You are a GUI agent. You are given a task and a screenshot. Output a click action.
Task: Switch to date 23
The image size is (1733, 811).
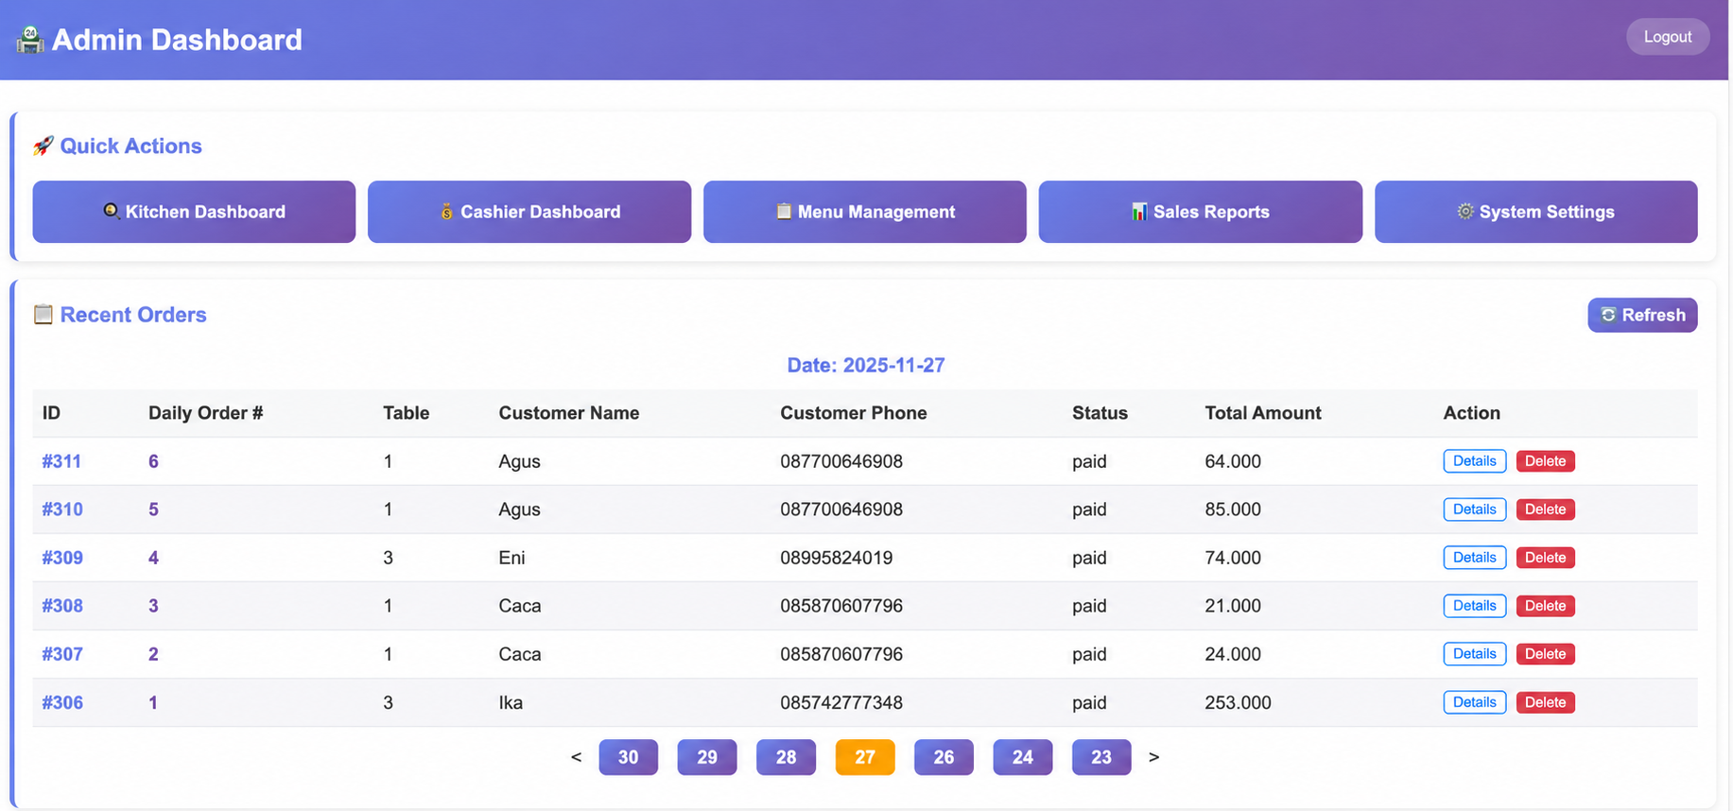click(x=1101, y=757)
